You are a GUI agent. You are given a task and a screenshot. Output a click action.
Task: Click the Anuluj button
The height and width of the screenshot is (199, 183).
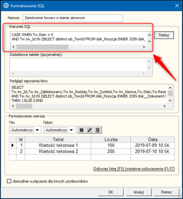point(138,192)
